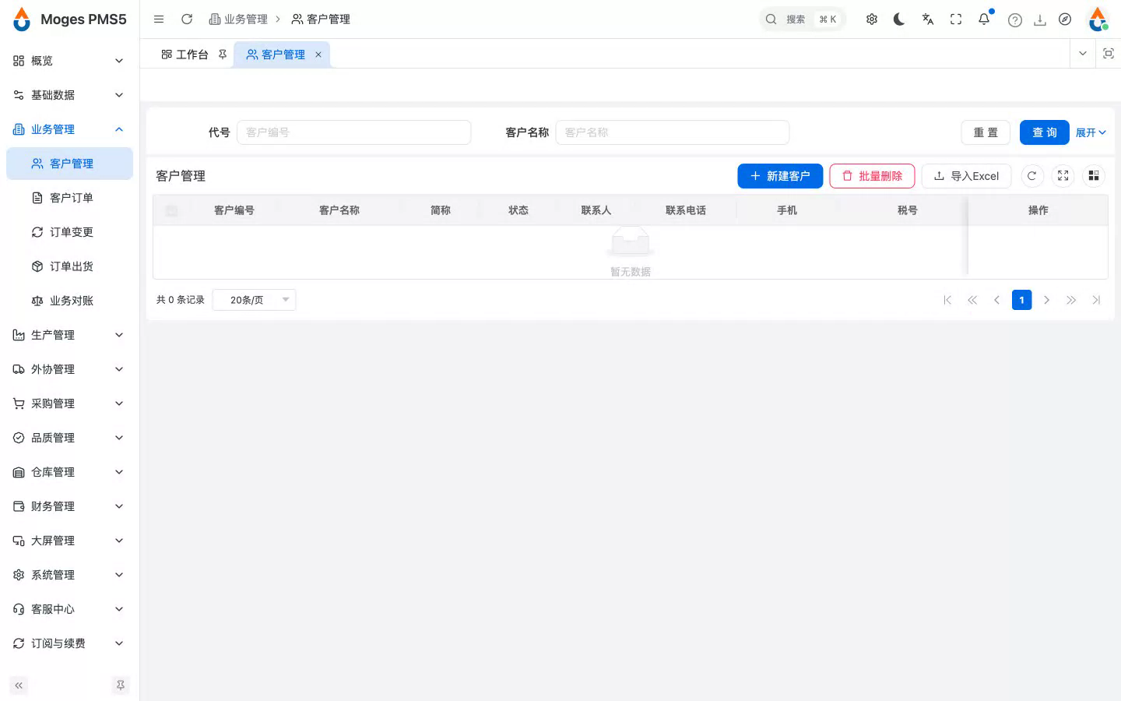1121x701 pixels.
Task: Open the tab list dropdown arrow
Action: point(1083,54)
